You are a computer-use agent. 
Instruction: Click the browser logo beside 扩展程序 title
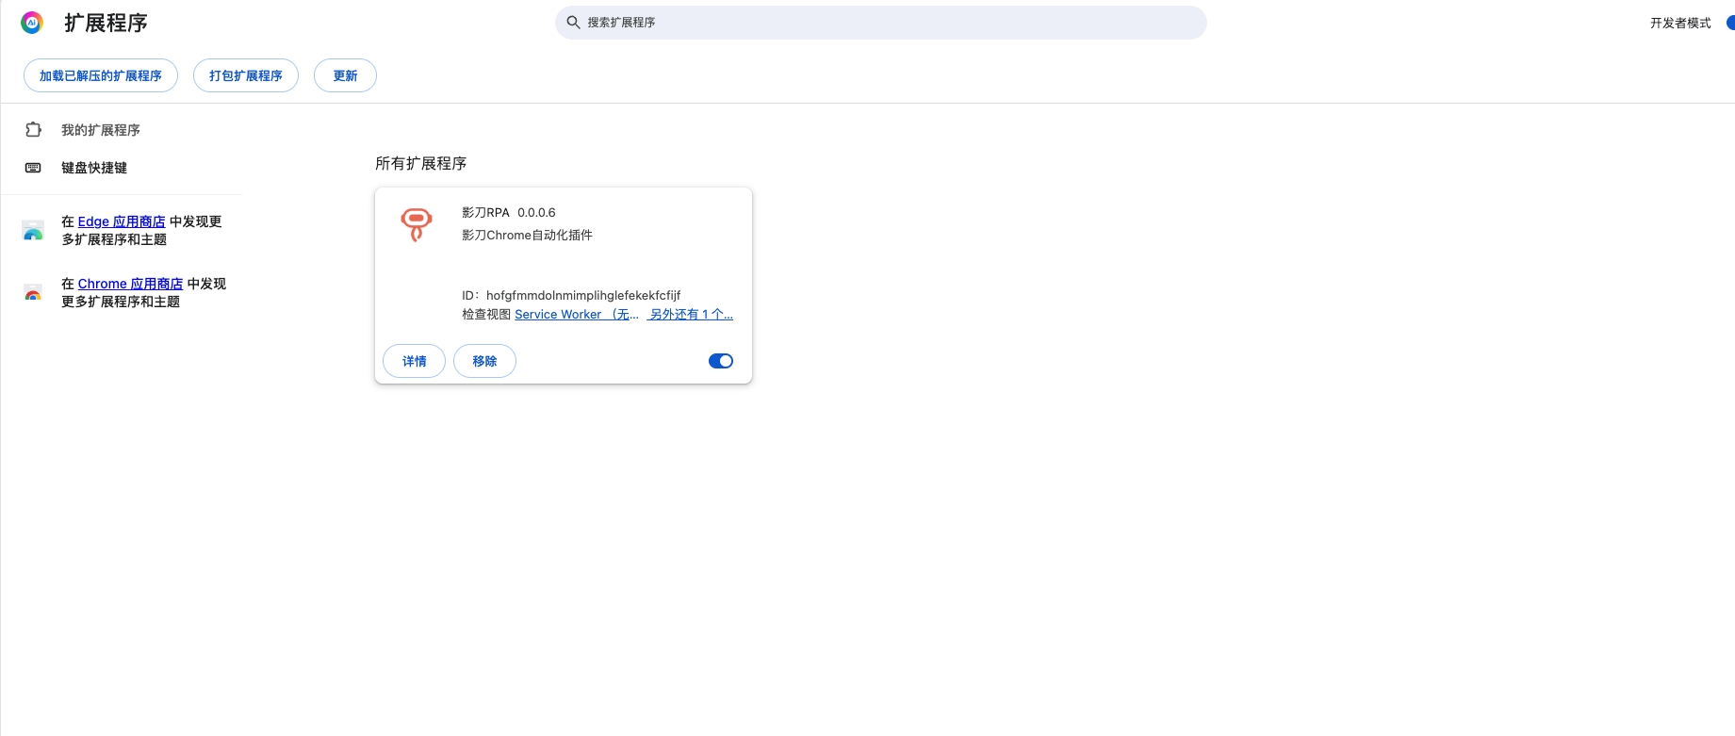coord(32,23)
